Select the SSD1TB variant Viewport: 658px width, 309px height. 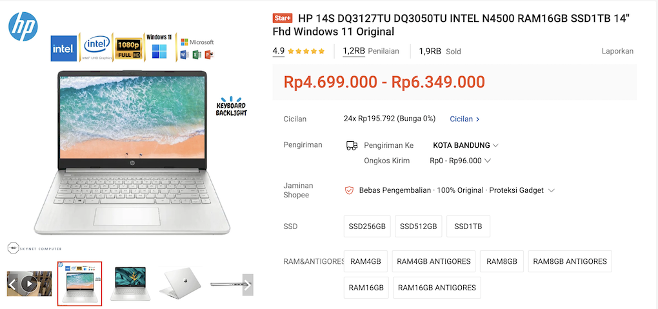(x=468, y=226)
